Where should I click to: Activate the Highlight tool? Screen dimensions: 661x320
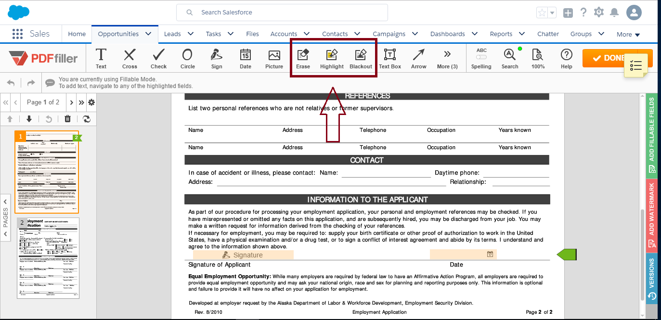pos(332,59)
